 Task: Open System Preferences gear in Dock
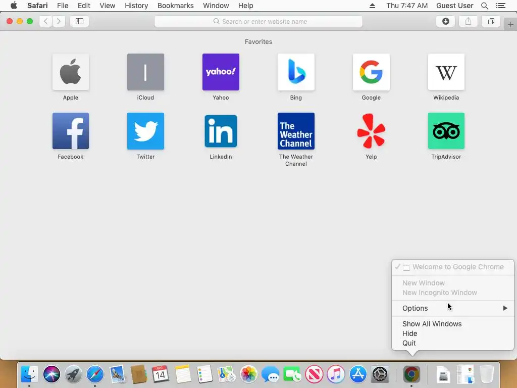[x=380, y=374]
